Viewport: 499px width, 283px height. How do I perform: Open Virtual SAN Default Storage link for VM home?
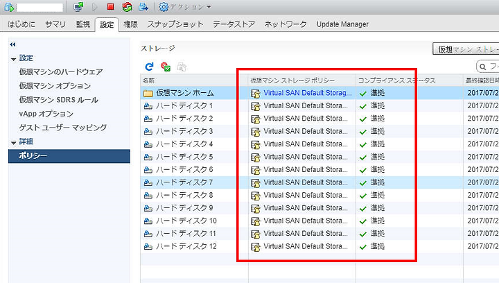(308, 93)
